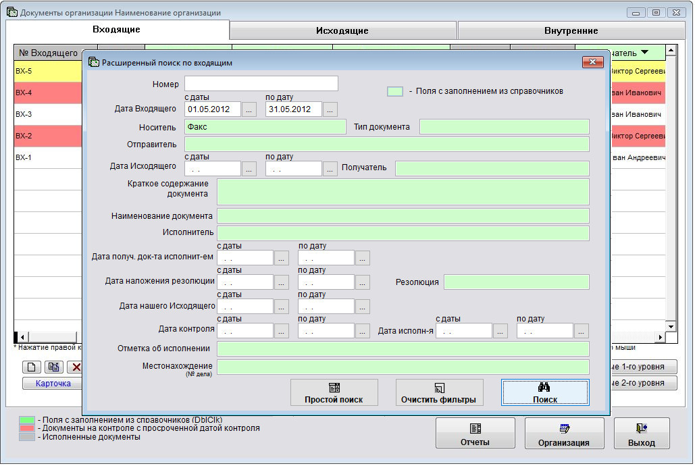Image resolution: width=695 pixels, height=466 pixels.
Task: Open date picker for Дата Входящего end date
Action: (330, 109)
